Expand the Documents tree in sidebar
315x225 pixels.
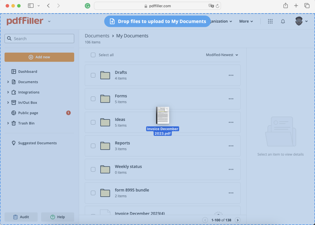point(8,82)
